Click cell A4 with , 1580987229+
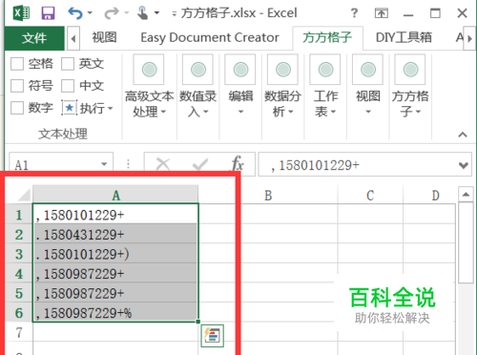This screenshot has width=477, height=355. 115,274
